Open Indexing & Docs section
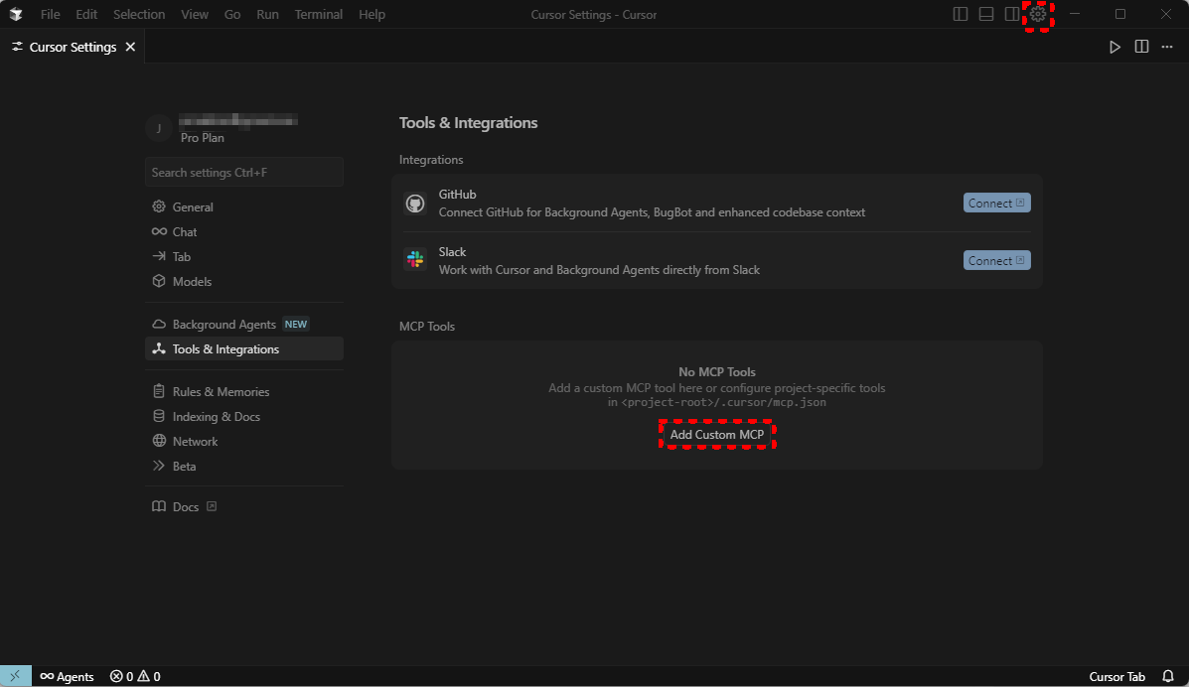1189x687 pixels. pyautogui.click(x=244, y=416)
